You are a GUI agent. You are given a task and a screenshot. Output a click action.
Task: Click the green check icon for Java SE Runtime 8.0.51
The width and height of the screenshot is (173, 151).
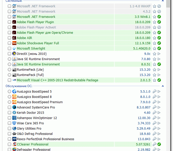point(159,64)
